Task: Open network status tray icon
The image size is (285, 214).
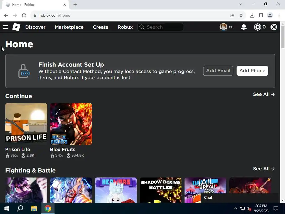Action: (x=242, y=208)
